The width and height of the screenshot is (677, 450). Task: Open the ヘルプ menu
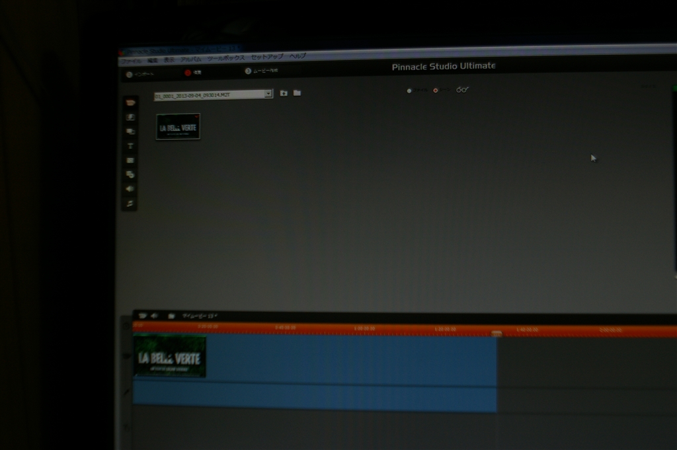298,56
